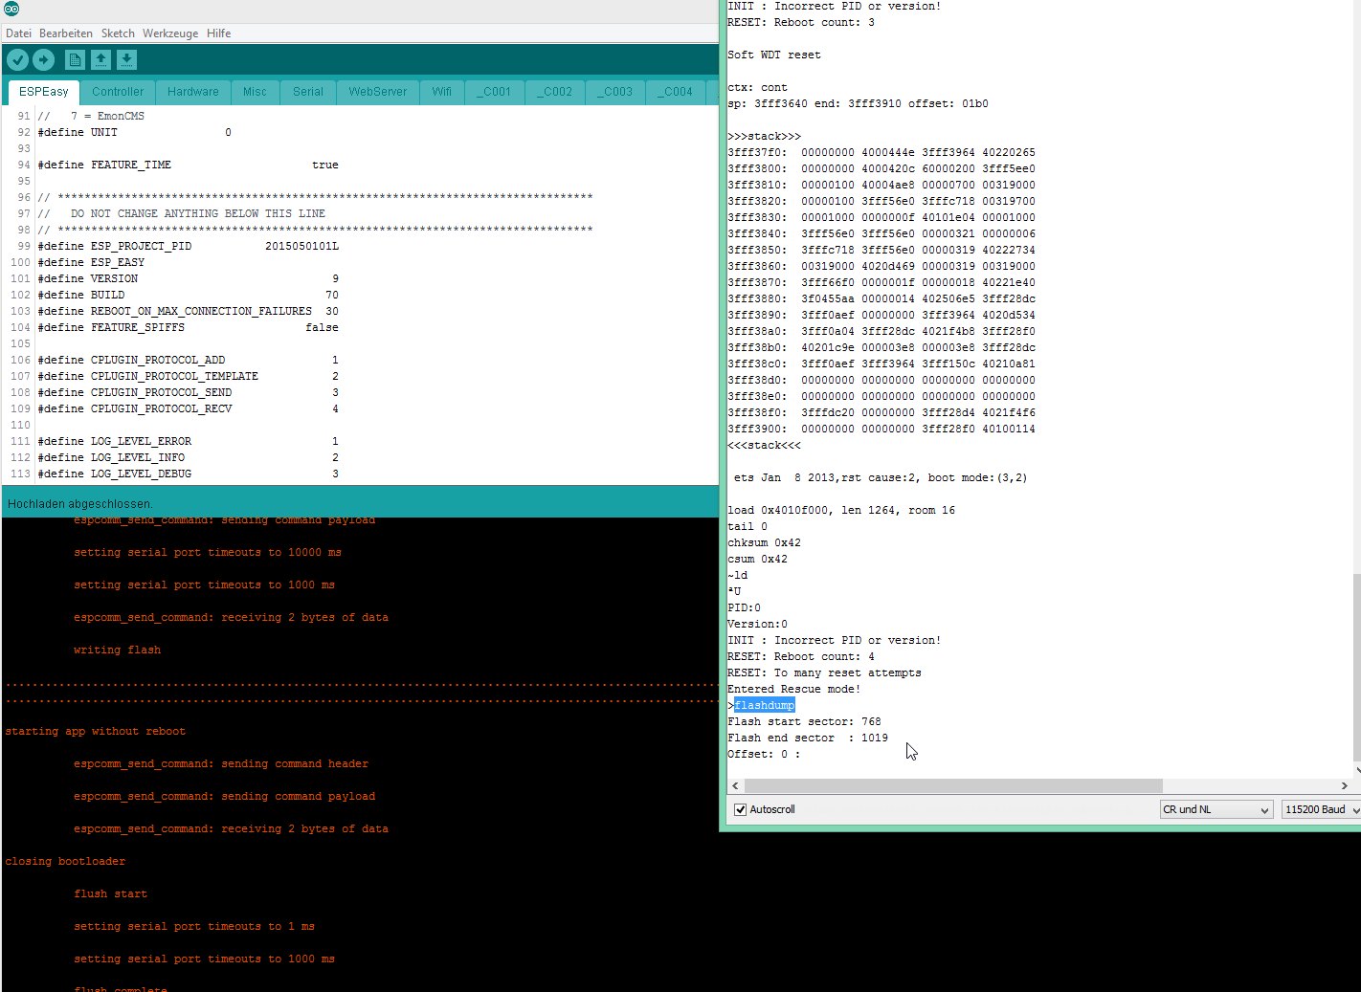The image size is (1361, 992).
Task: Save the sketch with the Save icon
Action: [126, 60]
